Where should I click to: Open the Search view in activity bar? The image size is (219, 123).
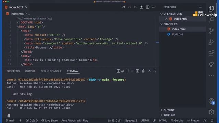tap(211, 20)
